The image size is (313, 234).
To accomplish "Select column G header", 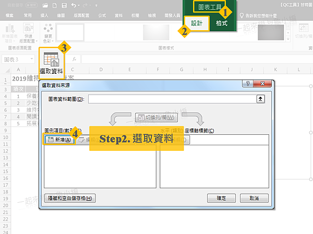I will [182, 70].
